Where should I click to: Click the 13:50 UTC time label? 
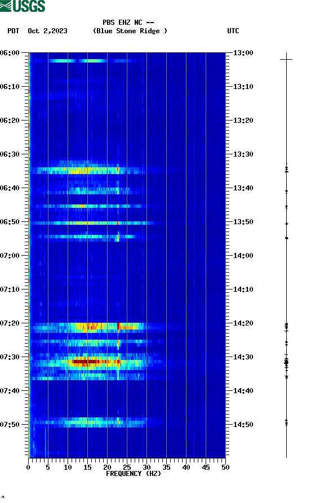(243, 222)
